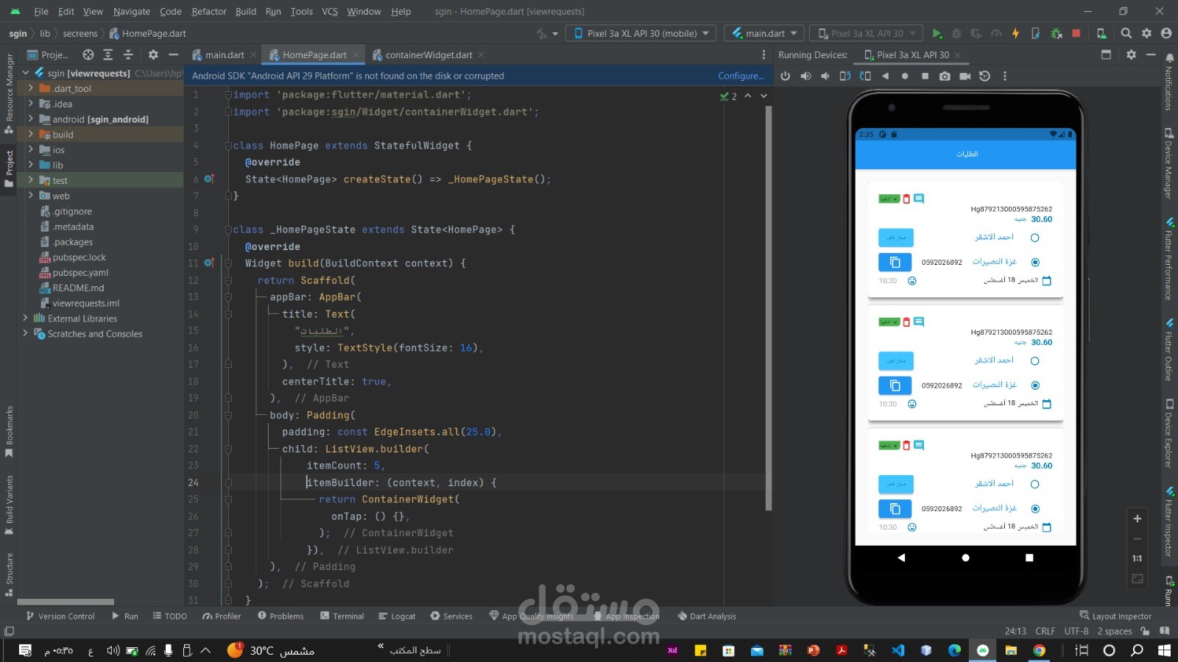Select the empty radio in third request card
The width and height of the screenshot is (1178, 662).
pos(1034,484)
